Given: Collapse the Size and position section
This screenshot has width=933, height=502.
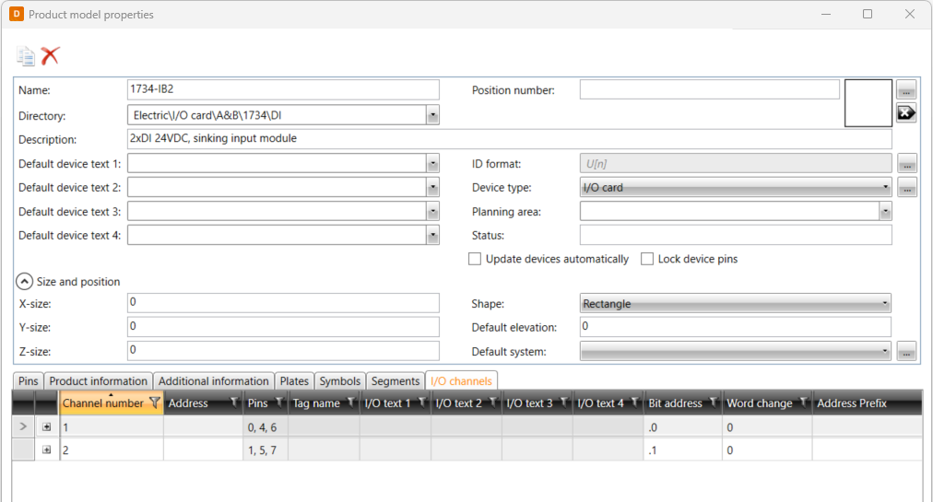Looking at the screenshot, I should 24,282.
